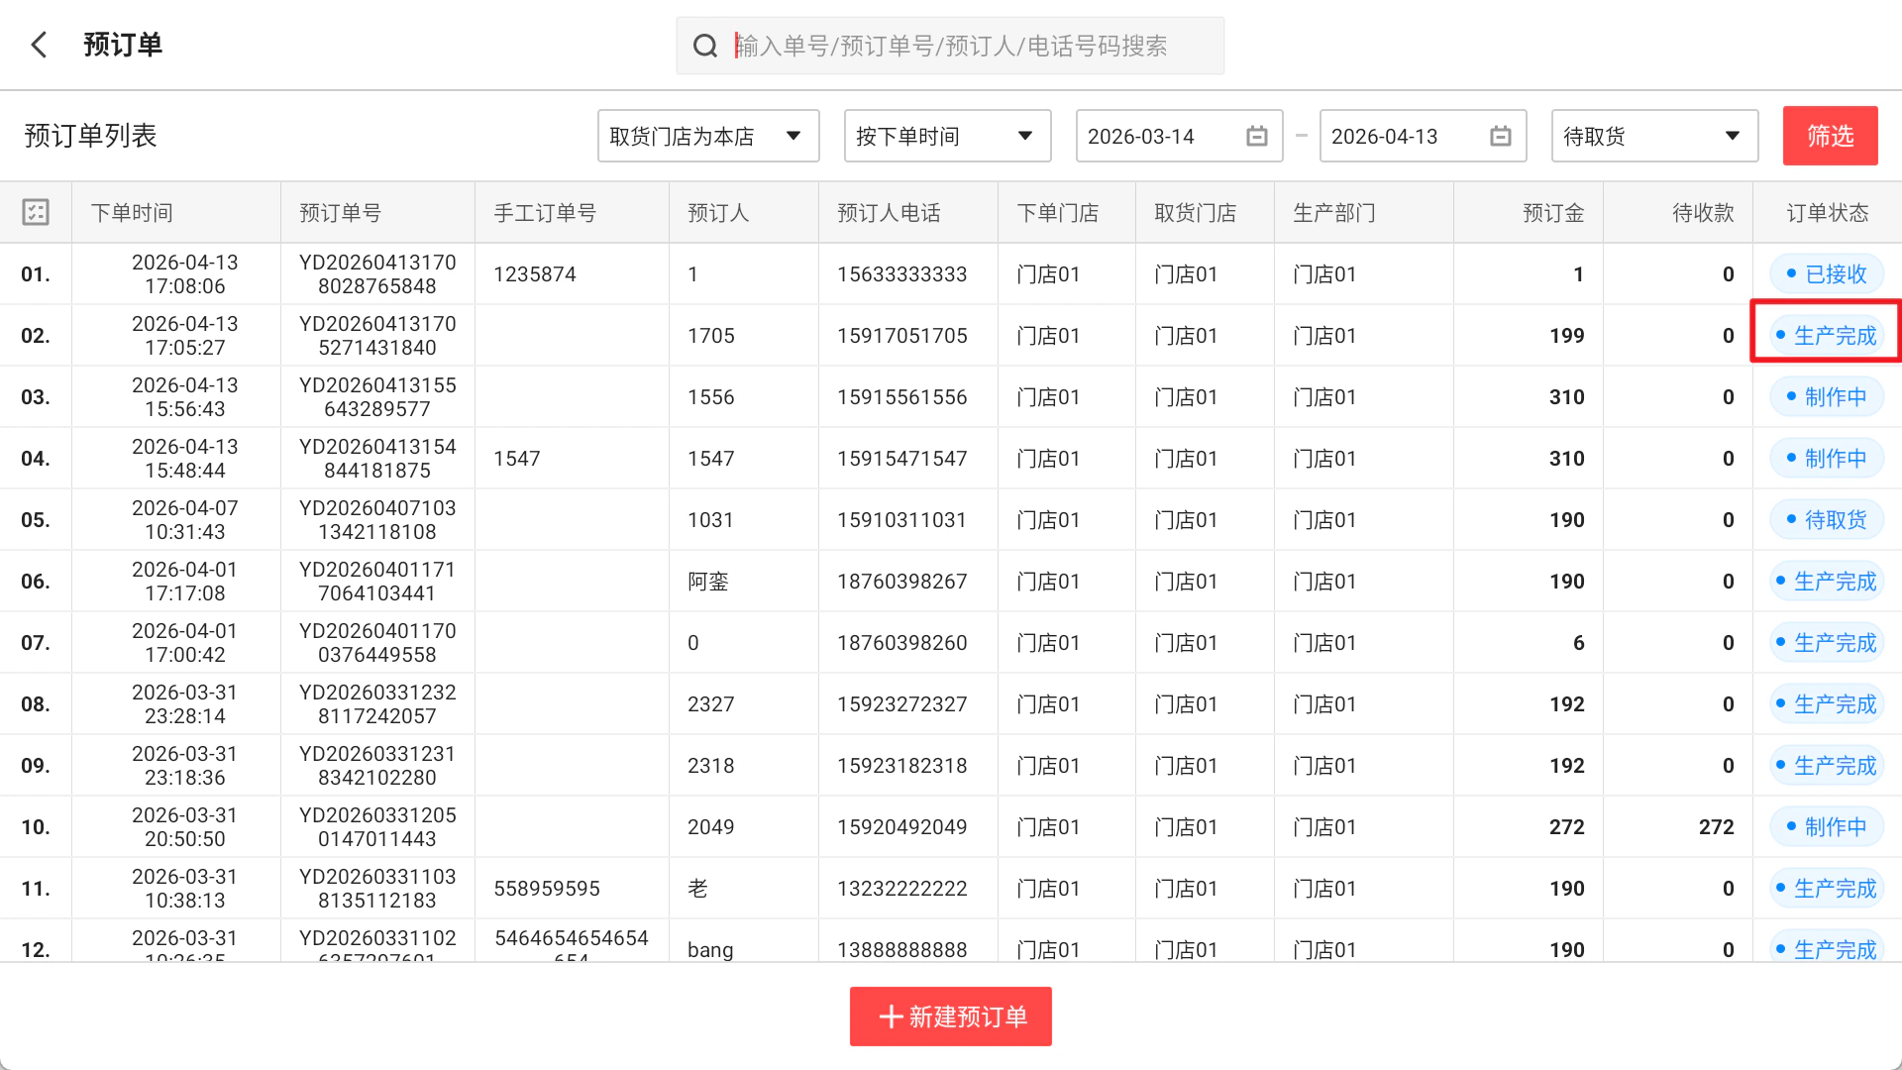1902x1070 pixels.
Task: Click the 制作中 status tag in row 03
Action: pos(1827,397)
